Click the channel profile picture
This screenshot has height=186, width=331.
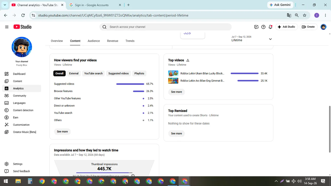coord(22,47)
